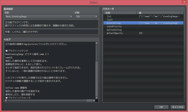
Task: Click the value cell of list row
Action: pyautogui.click(x=160, y=17)
